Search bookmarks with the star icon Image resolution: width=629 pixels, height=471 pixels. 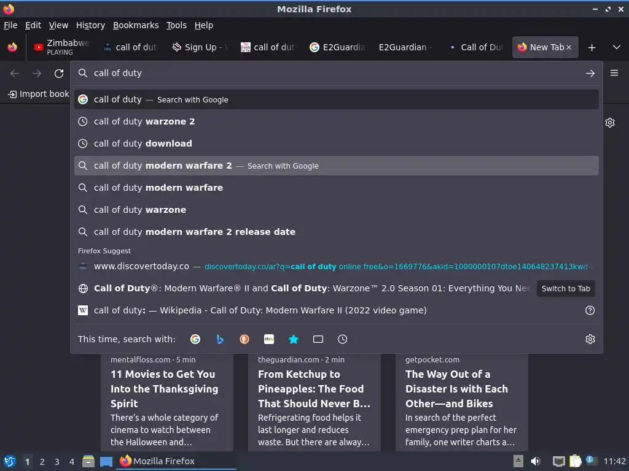pos(294,339)
